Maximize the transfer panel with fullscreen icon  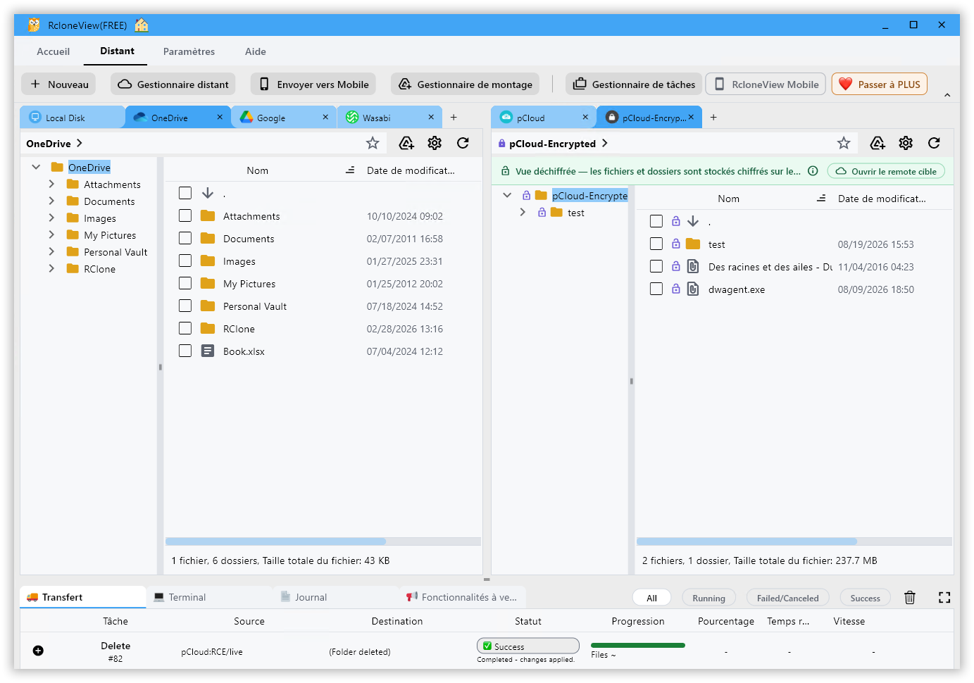click(944, 598)
